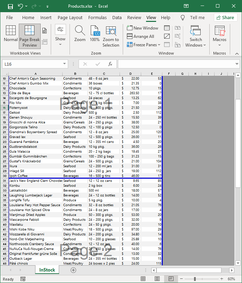This screenshot has width=242, height=283.
Task: Open the Name Box dropdown arrow
Action: (x=65, y=64)
